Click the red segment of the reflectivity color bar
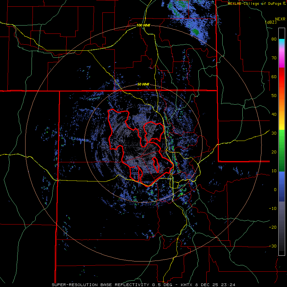 (282, 77)
